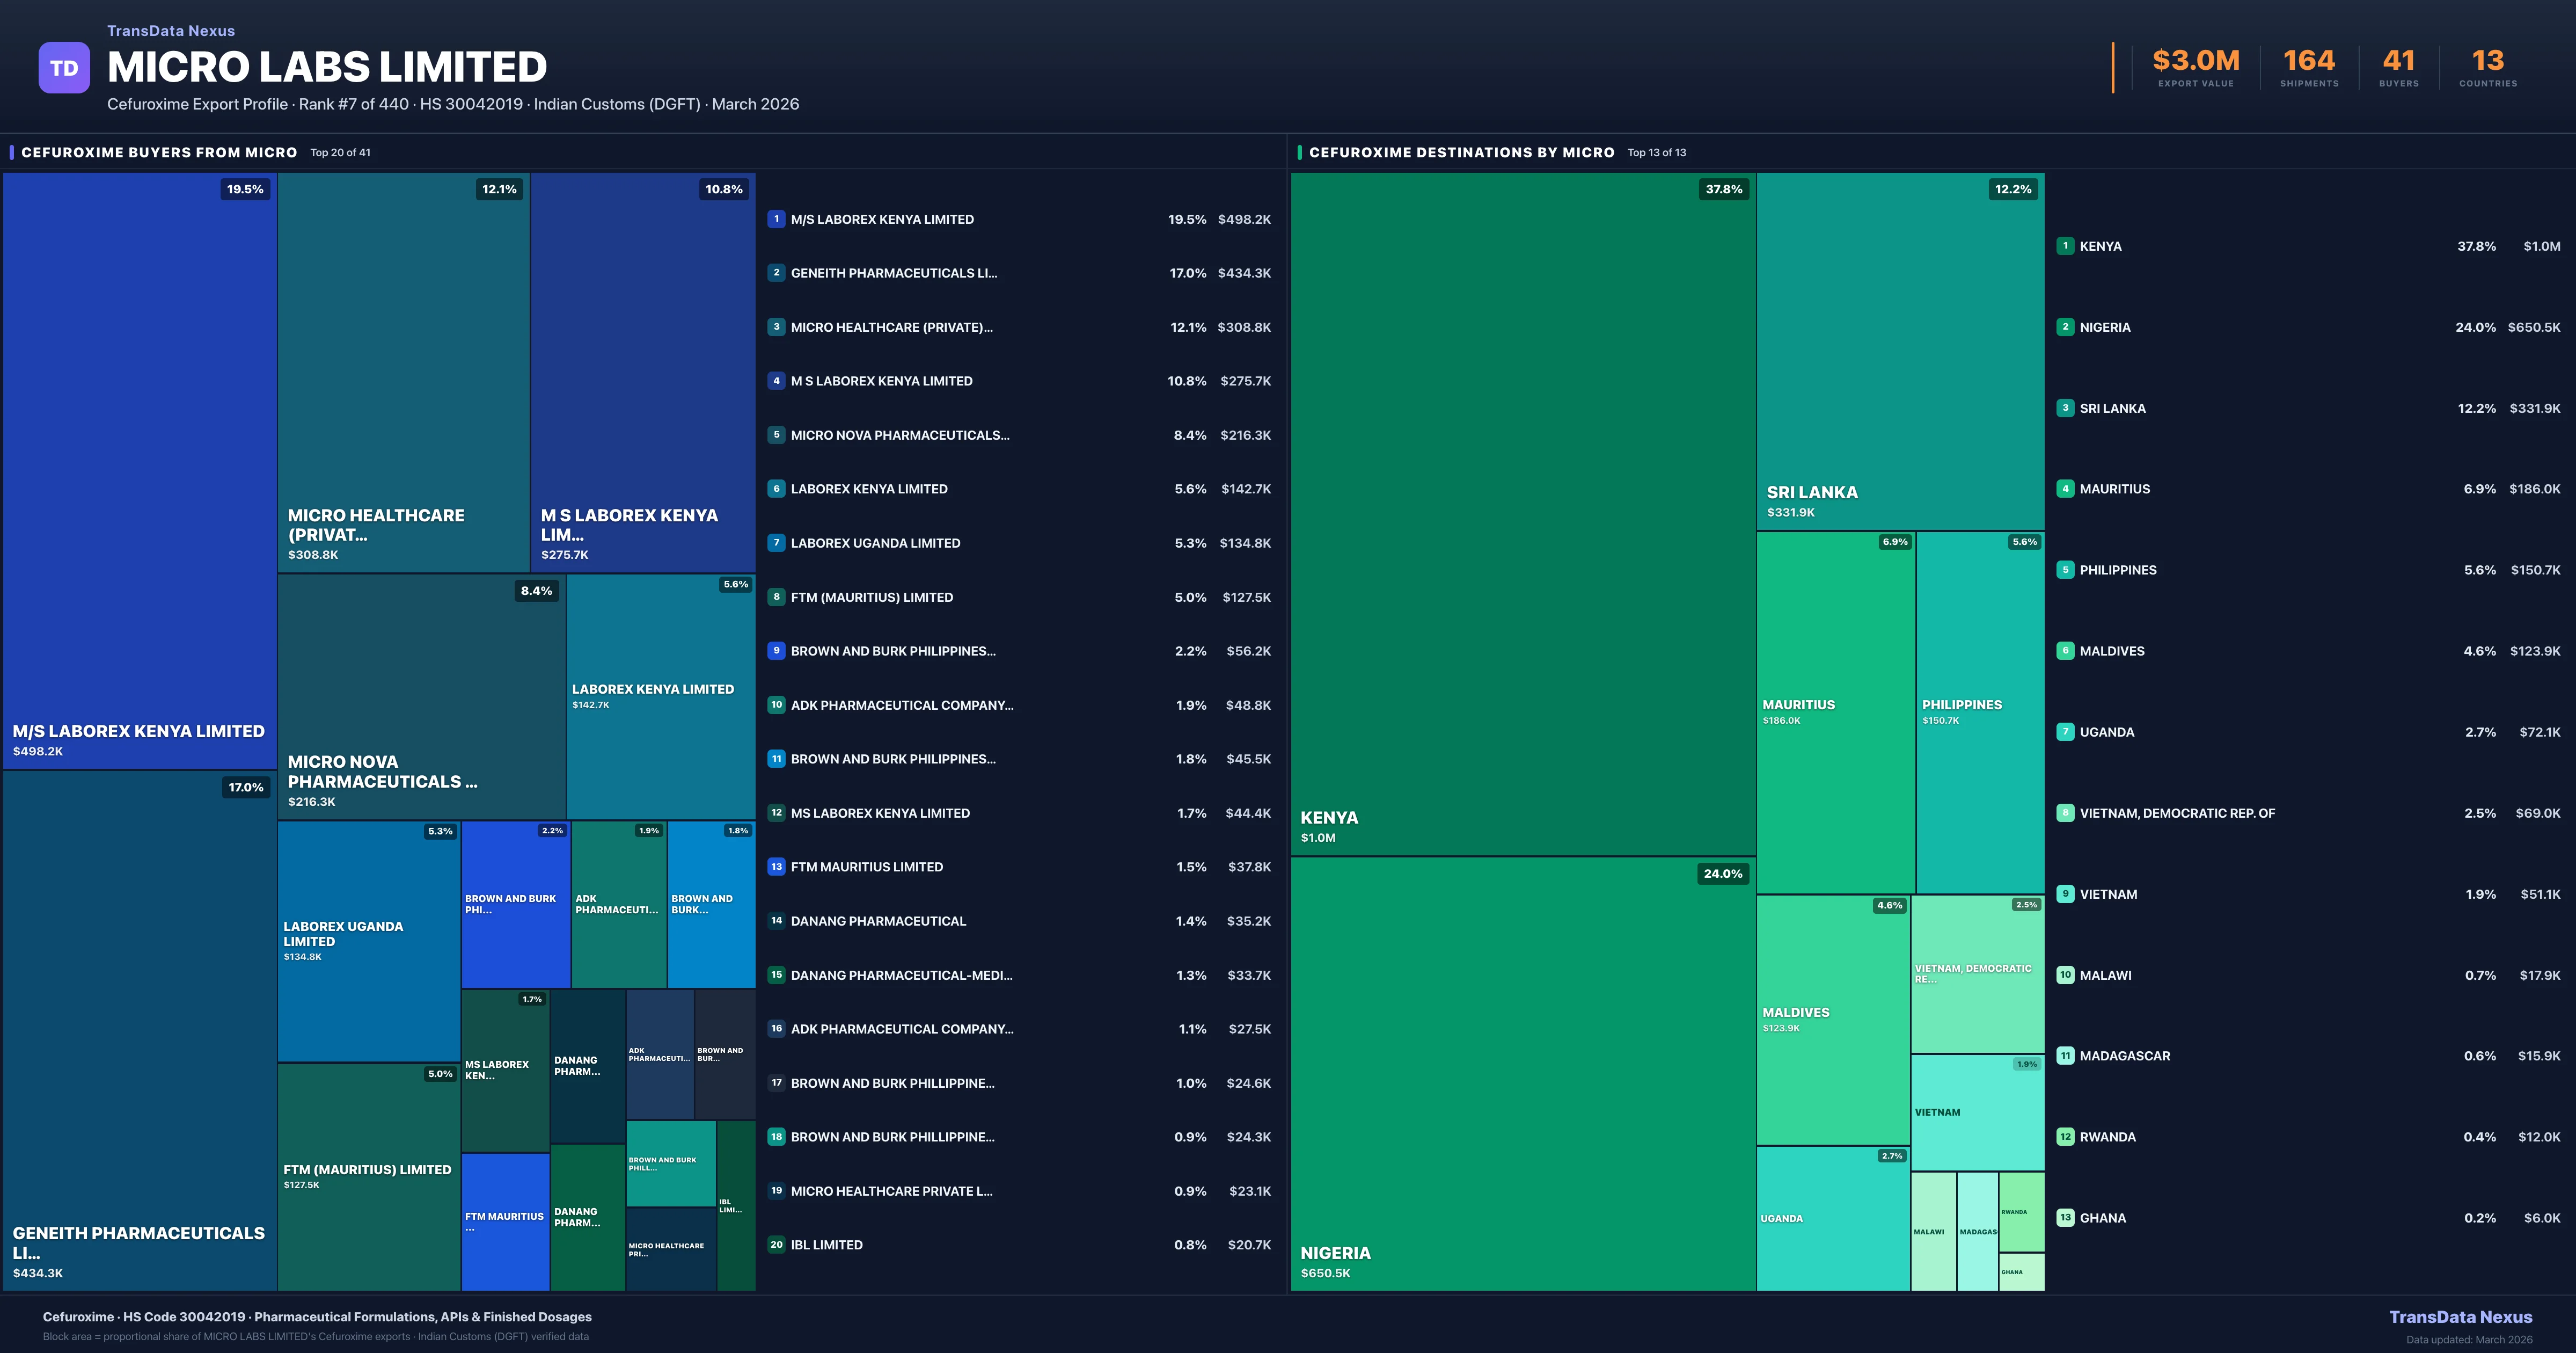Select the KENYA rank 1 badge in destinations list
The image size is (2576, 1353).
(x=2065, y=245)
